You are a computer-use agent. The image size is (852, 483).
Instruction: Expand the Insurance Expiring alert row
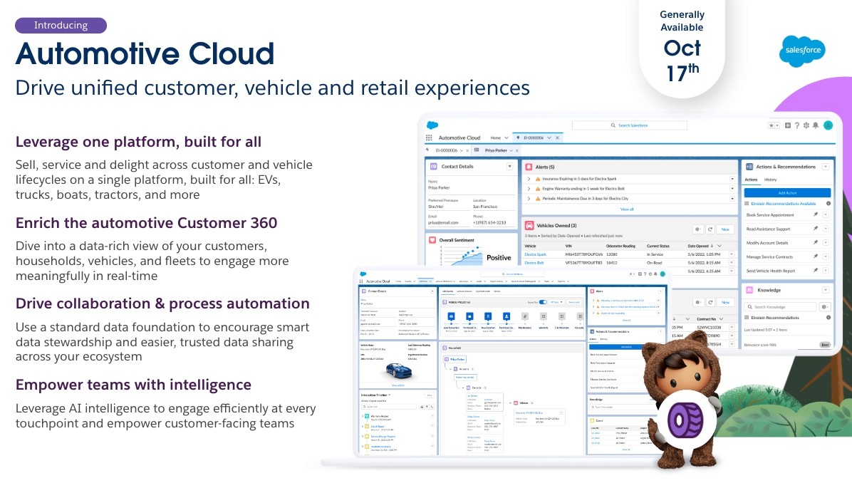[529, 179]
